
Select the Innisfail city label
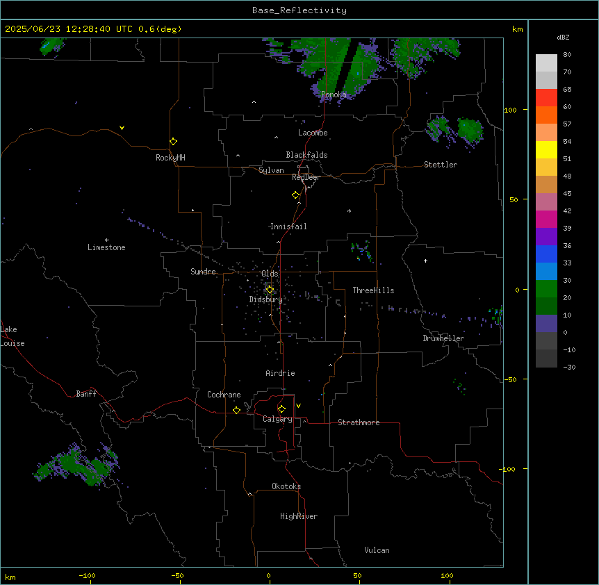coord(288,226)
